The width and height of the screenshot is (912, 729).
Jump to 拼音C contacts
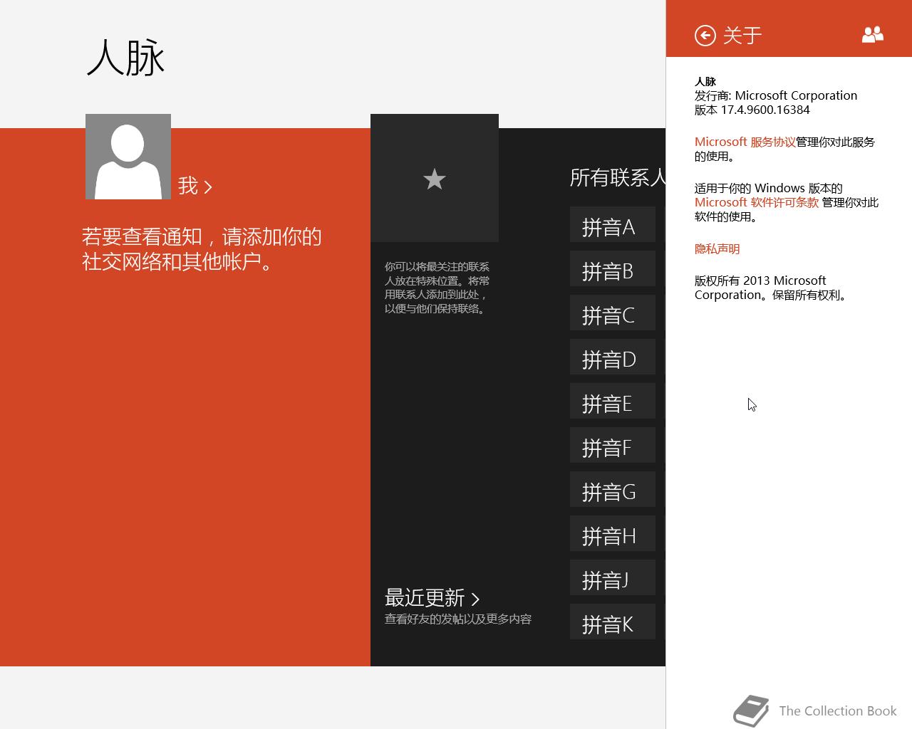[613, 313]
